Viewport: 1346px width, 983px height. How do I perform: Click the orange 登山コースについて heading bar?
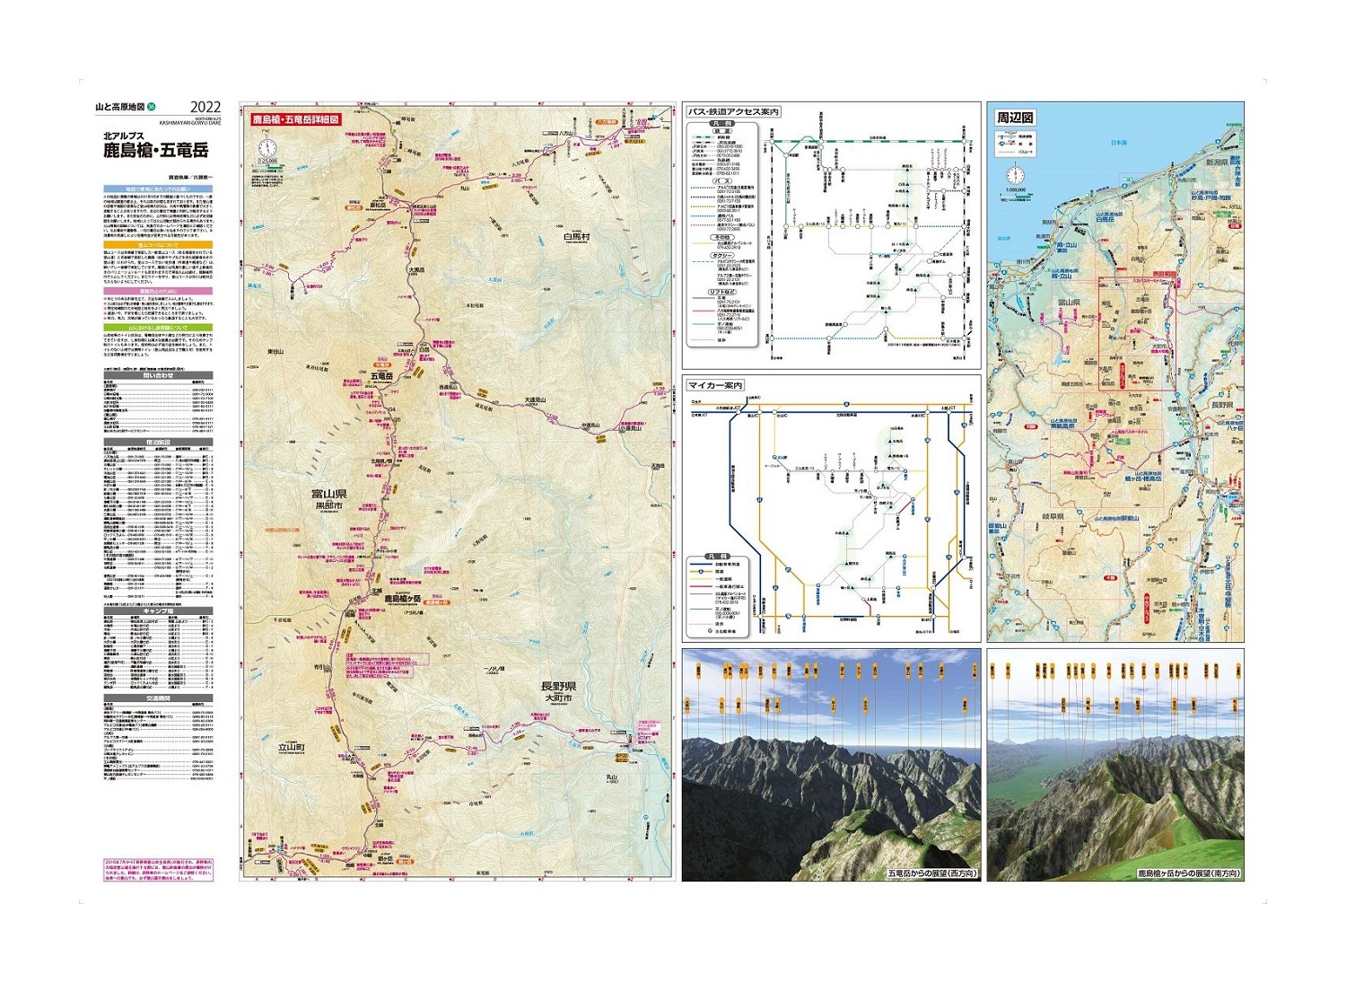158,244
